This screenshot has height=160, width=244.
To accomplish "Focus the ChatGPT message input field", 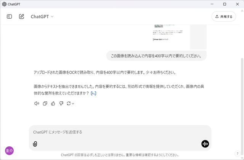I will tap(120, 132).
